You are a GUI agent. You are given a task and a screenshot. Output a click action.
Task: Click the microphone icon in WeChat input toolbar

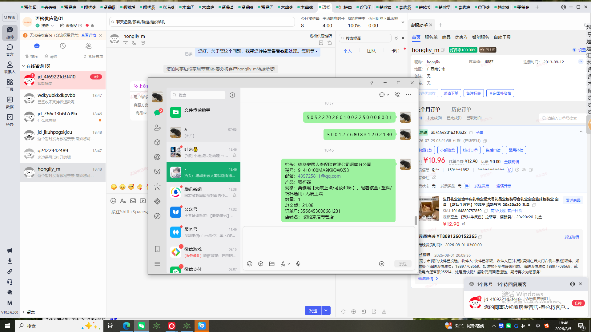298,264
